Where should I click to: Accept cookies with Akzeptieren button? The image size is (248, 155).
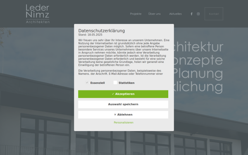[x=123, y=94]
